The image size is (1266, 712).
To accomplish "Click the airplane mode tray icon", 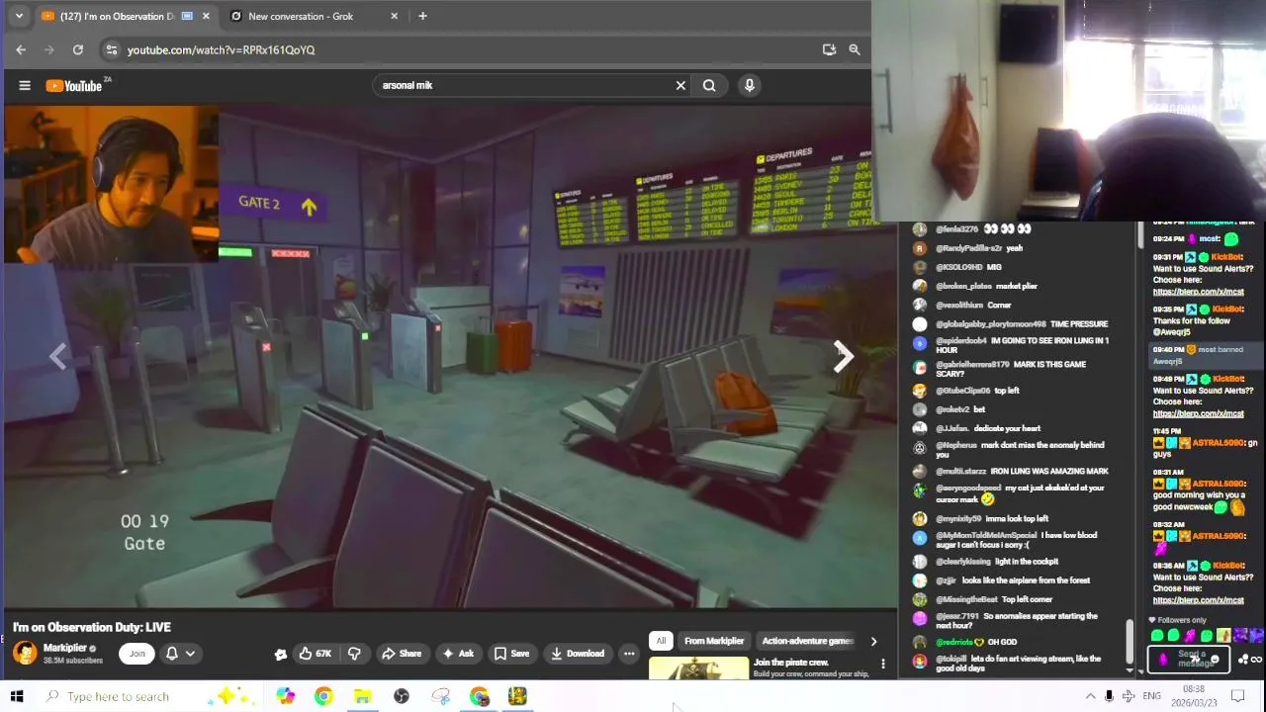I will coord(1128,696).
